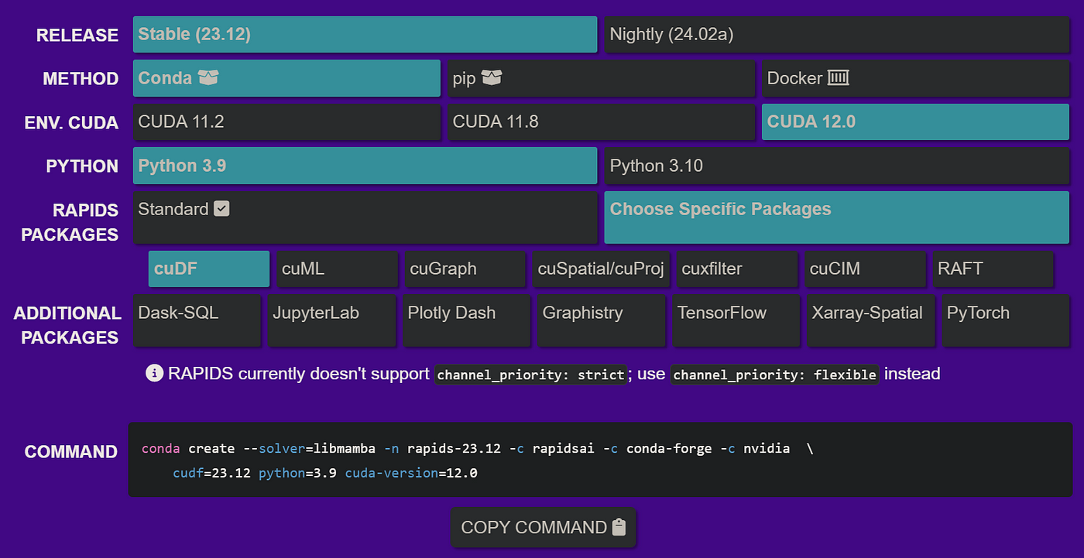
Task: Click the info icon beside RAPIDS notice
Action: [x=154, y=374]
